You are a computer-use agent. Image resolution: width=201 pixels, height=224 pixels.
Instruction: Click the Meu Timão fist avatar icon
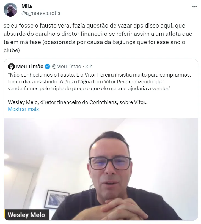[11, 66]
